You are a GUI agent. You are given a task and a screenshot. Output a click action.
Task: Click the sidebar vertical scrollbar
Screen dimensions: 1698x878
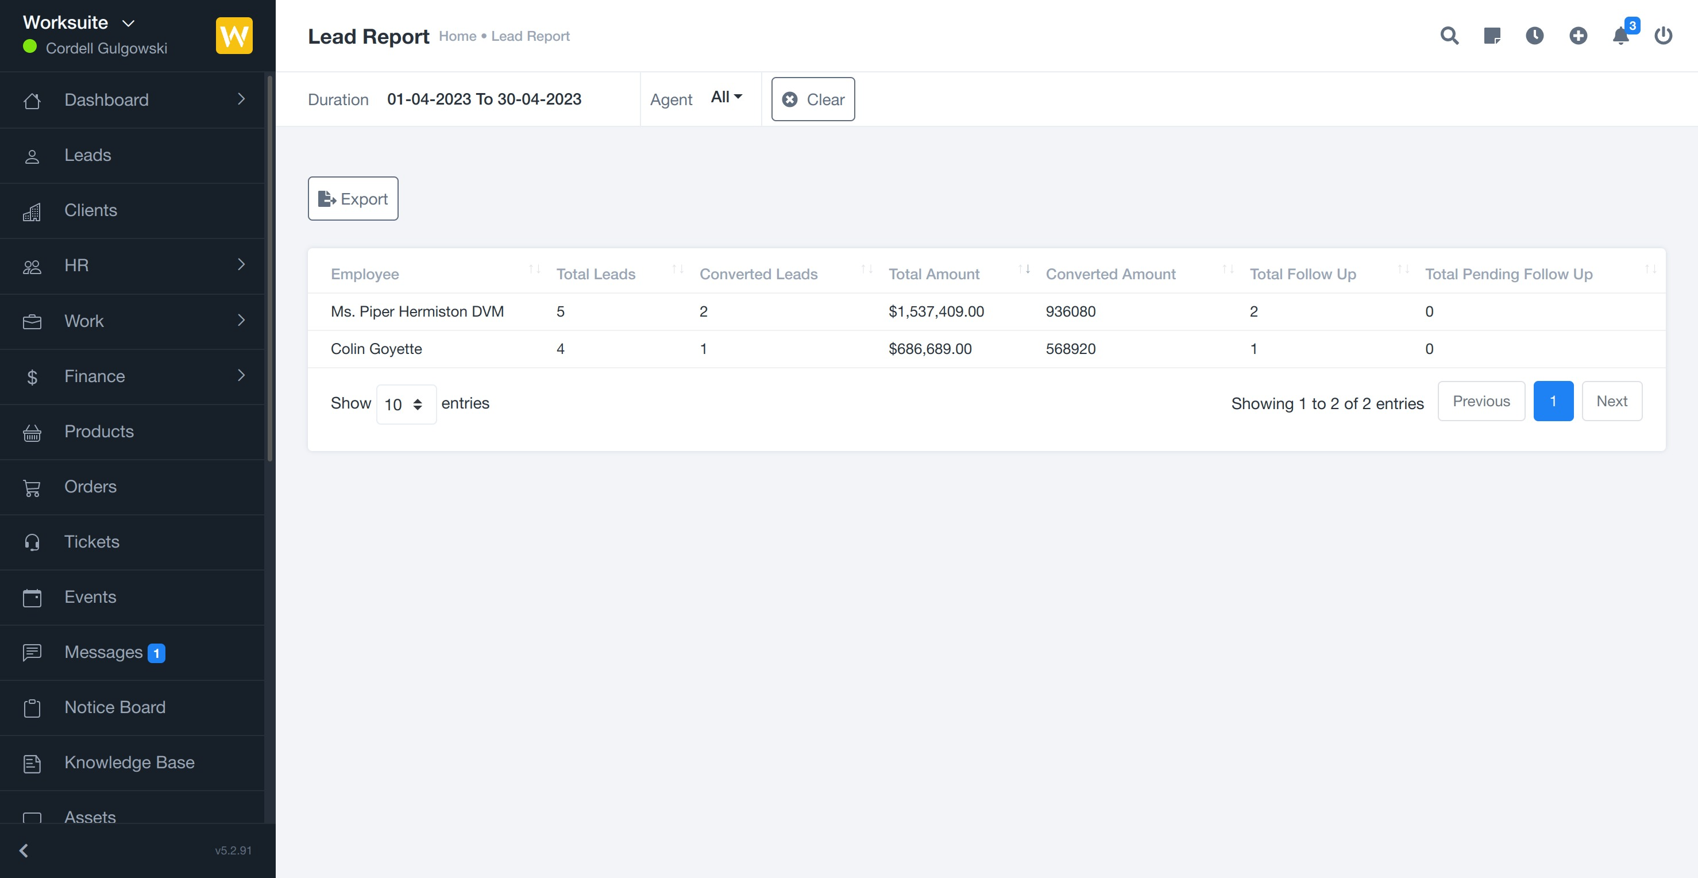[x=269, y=264]
